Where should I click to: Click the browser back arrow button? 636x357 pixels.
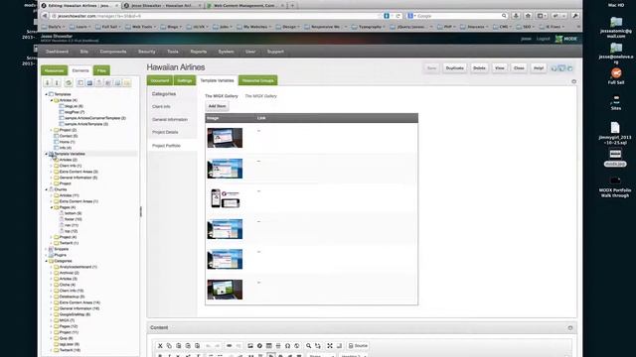pos(45,16)
